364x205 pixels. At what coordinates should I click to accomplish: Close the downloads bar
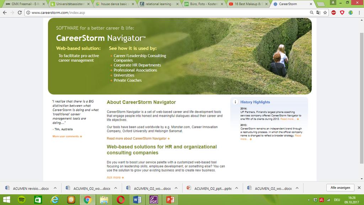click(x=359, y=188)
